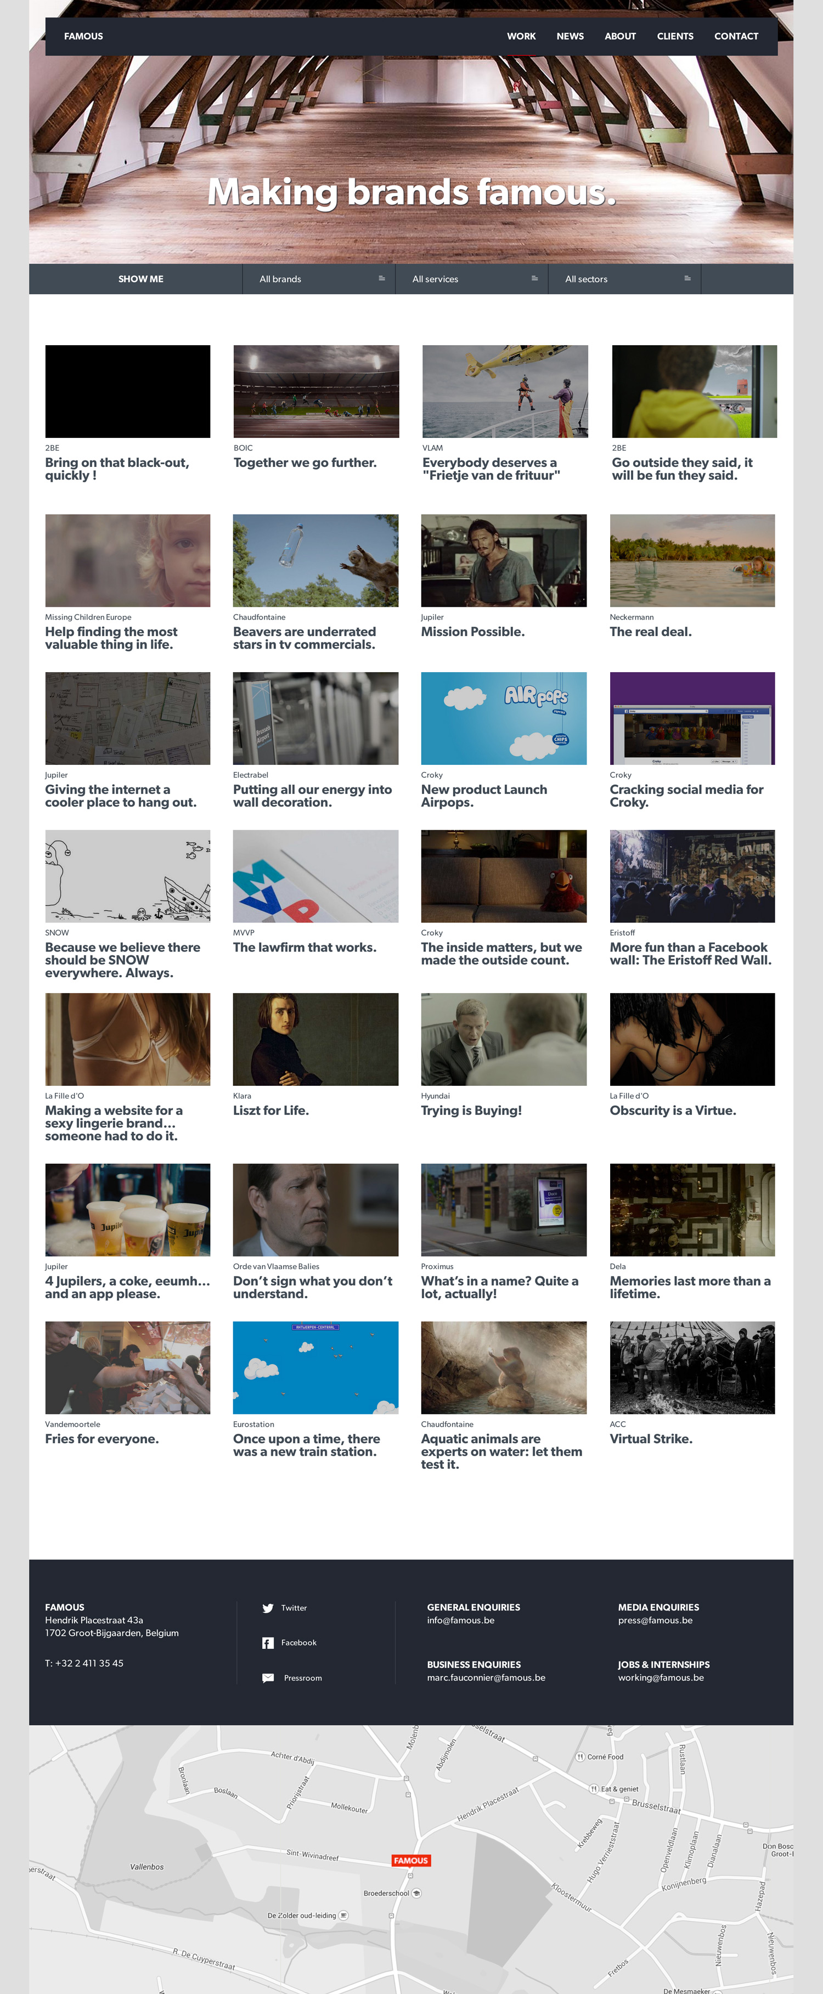Click the SHOW ME filter label
Screen dimensions: 823x1994
[x=141, y=279]
